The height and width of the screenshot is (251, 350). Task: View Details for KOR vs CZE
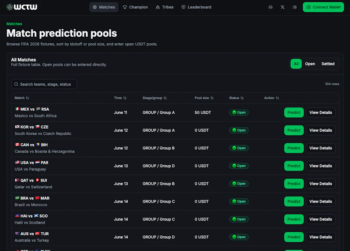pos(321,130)
